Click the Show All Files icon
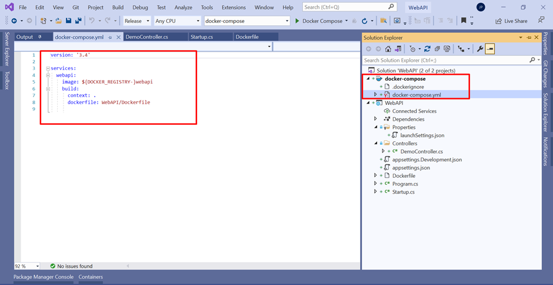Viewport: 553px width, 285px height. tap(447, 49)
